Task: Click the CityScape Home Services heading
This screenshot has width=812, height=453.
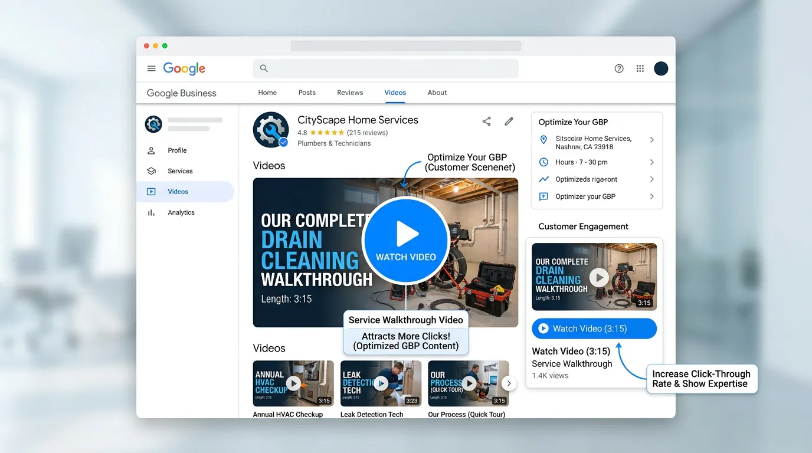Action: click(x=358, y=120)
